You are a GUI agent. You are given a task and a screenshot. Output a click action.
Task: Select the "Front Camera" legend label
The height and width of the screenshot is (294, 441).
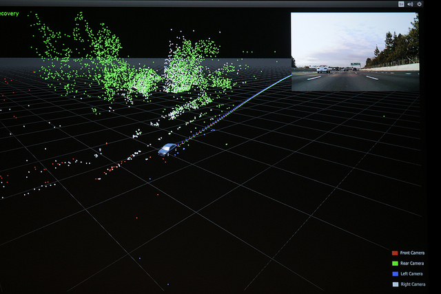(412, 253)
